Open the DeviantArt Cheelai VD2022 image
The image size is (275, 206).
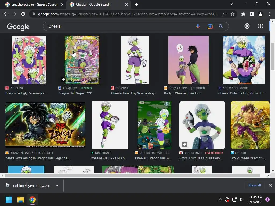(x=110, y=125)
